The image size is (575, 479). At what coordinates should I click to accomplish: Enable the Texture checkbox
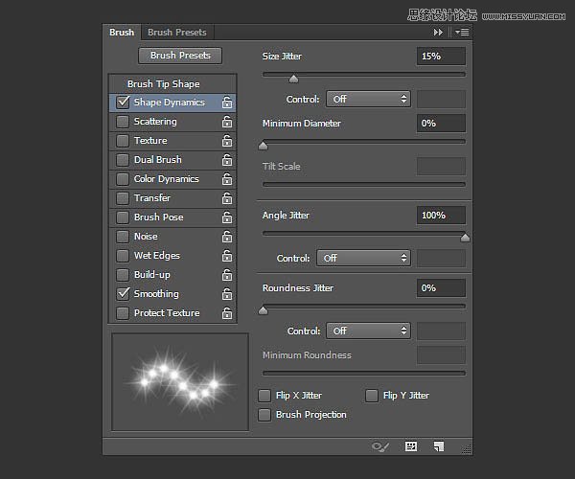click(123, 141)
